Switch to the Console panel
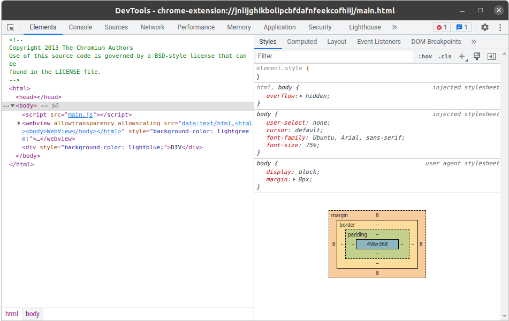509x321 pixels. coord(80,27)
